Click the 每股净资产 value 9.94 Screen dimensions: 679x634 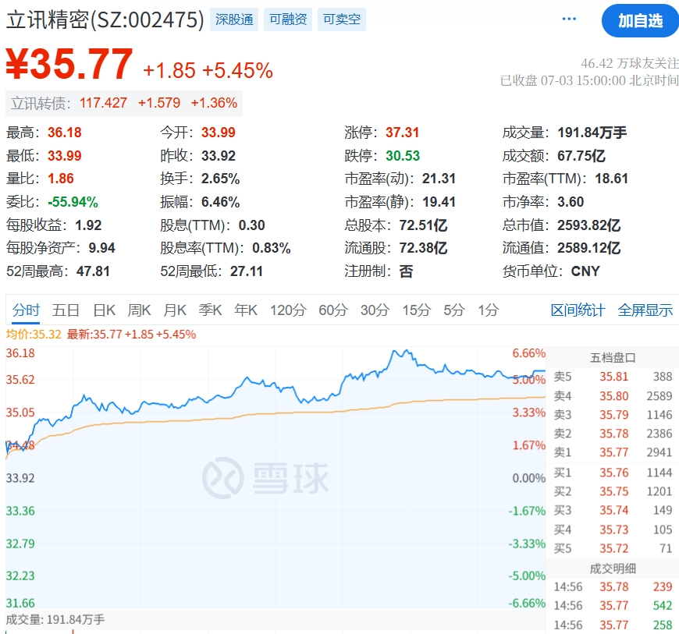(101, 249)
